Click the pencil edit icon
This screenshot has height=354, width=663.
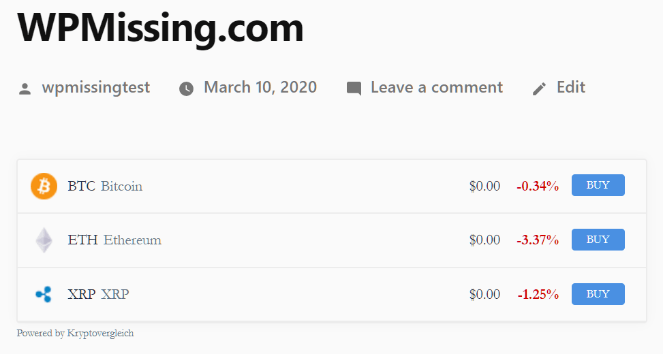(539, 88)
